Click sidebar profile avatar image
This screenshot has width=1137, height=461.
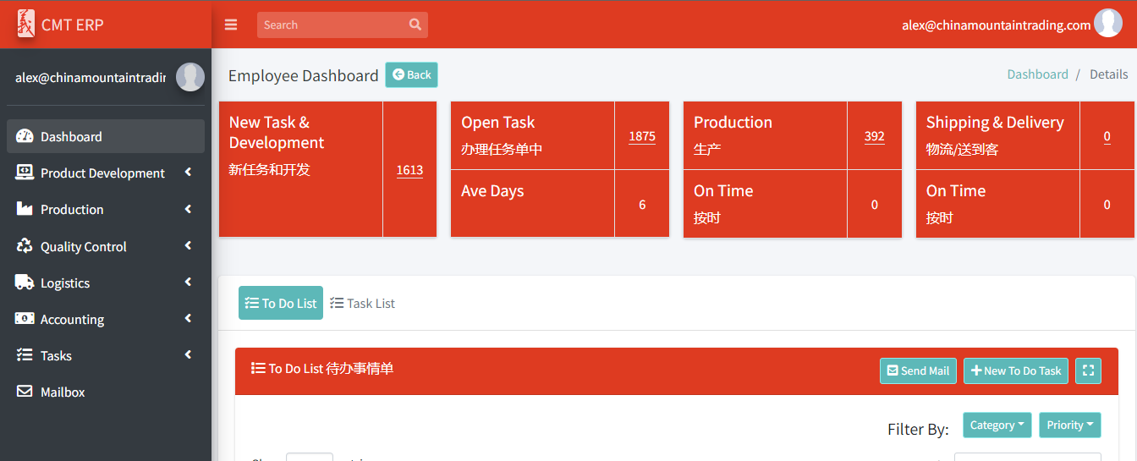pyautogui.click(x=190, y=77)
